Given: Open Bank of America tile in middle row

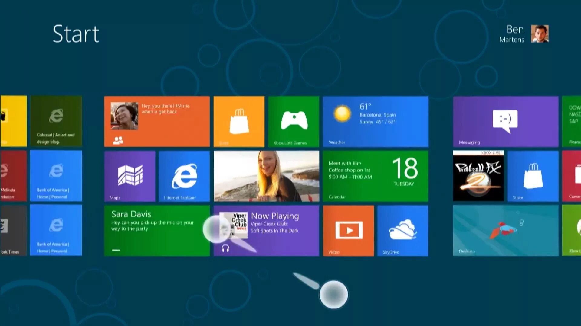Looking at the screenshot, I should [x=56, y=176].
